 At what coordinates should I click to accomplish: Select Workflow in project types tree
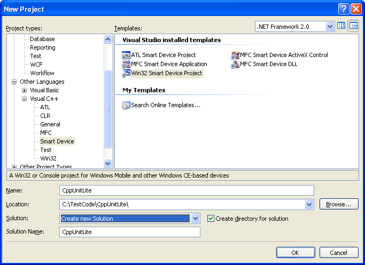(x=42, y=73)
